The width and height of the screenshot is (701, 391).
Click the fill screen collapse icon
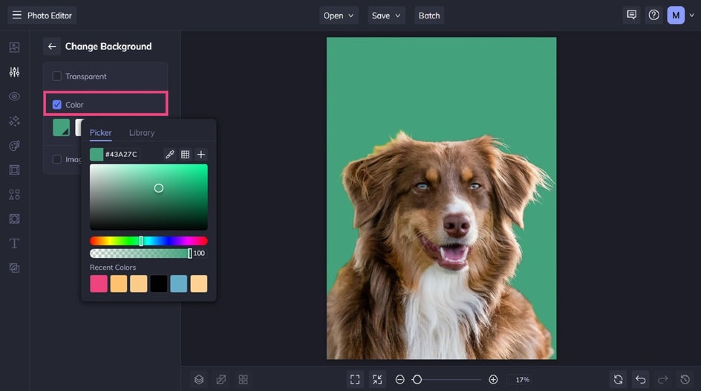[x=377, y=380]
